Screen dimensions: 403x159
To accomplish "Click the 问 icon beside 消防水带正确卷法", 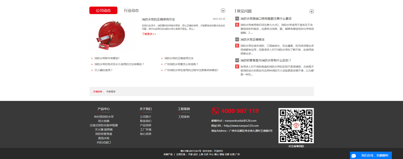I will point(237,40).
